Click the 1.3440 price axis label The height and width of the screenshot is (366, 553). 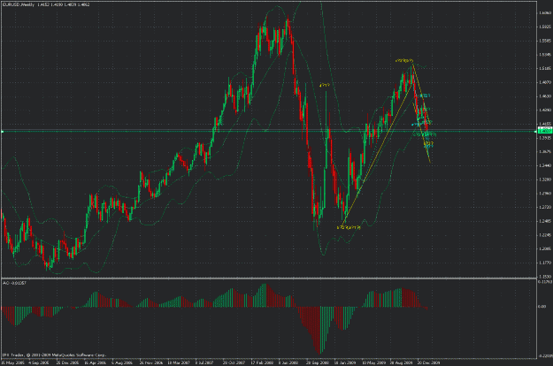(545, 165)
